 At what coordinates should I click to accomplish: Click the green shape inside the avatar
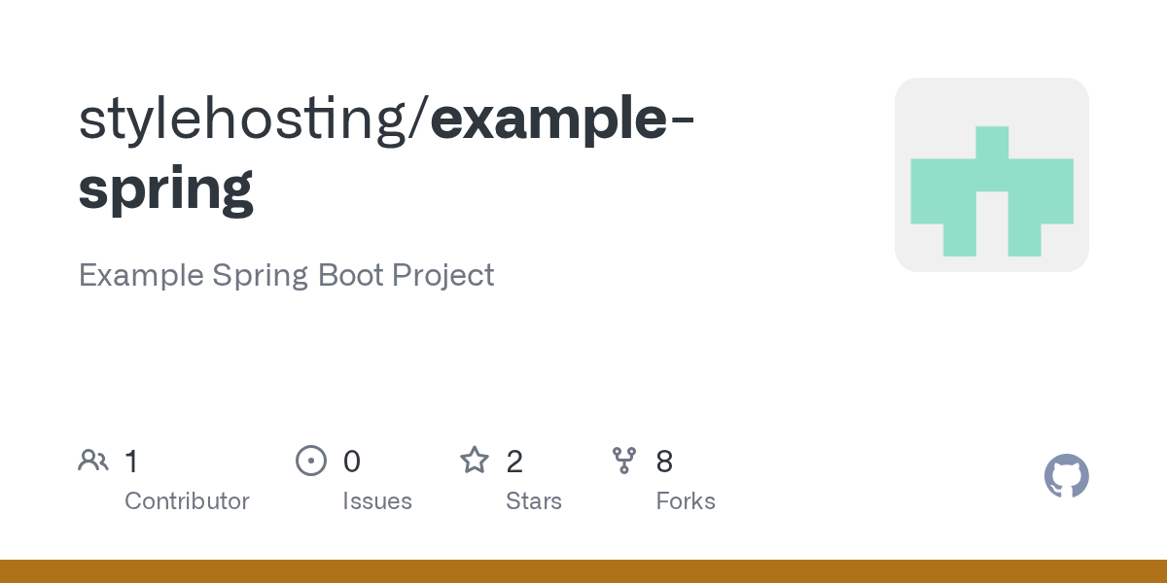click(992, 191)
